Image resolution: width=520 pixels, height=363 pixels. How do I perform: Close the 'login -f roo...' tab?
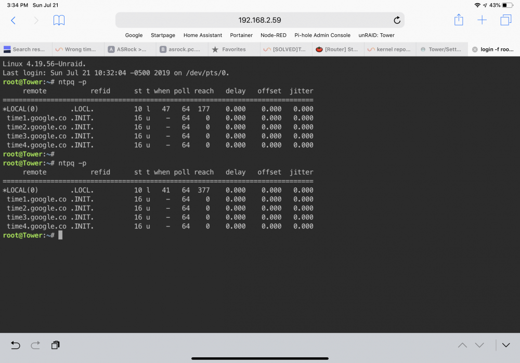(x=475, y=49)
